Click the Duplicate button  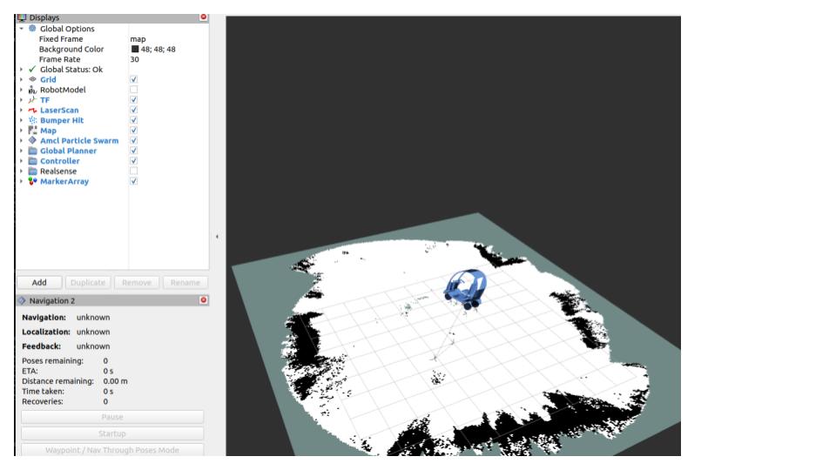tap(88, 282)
